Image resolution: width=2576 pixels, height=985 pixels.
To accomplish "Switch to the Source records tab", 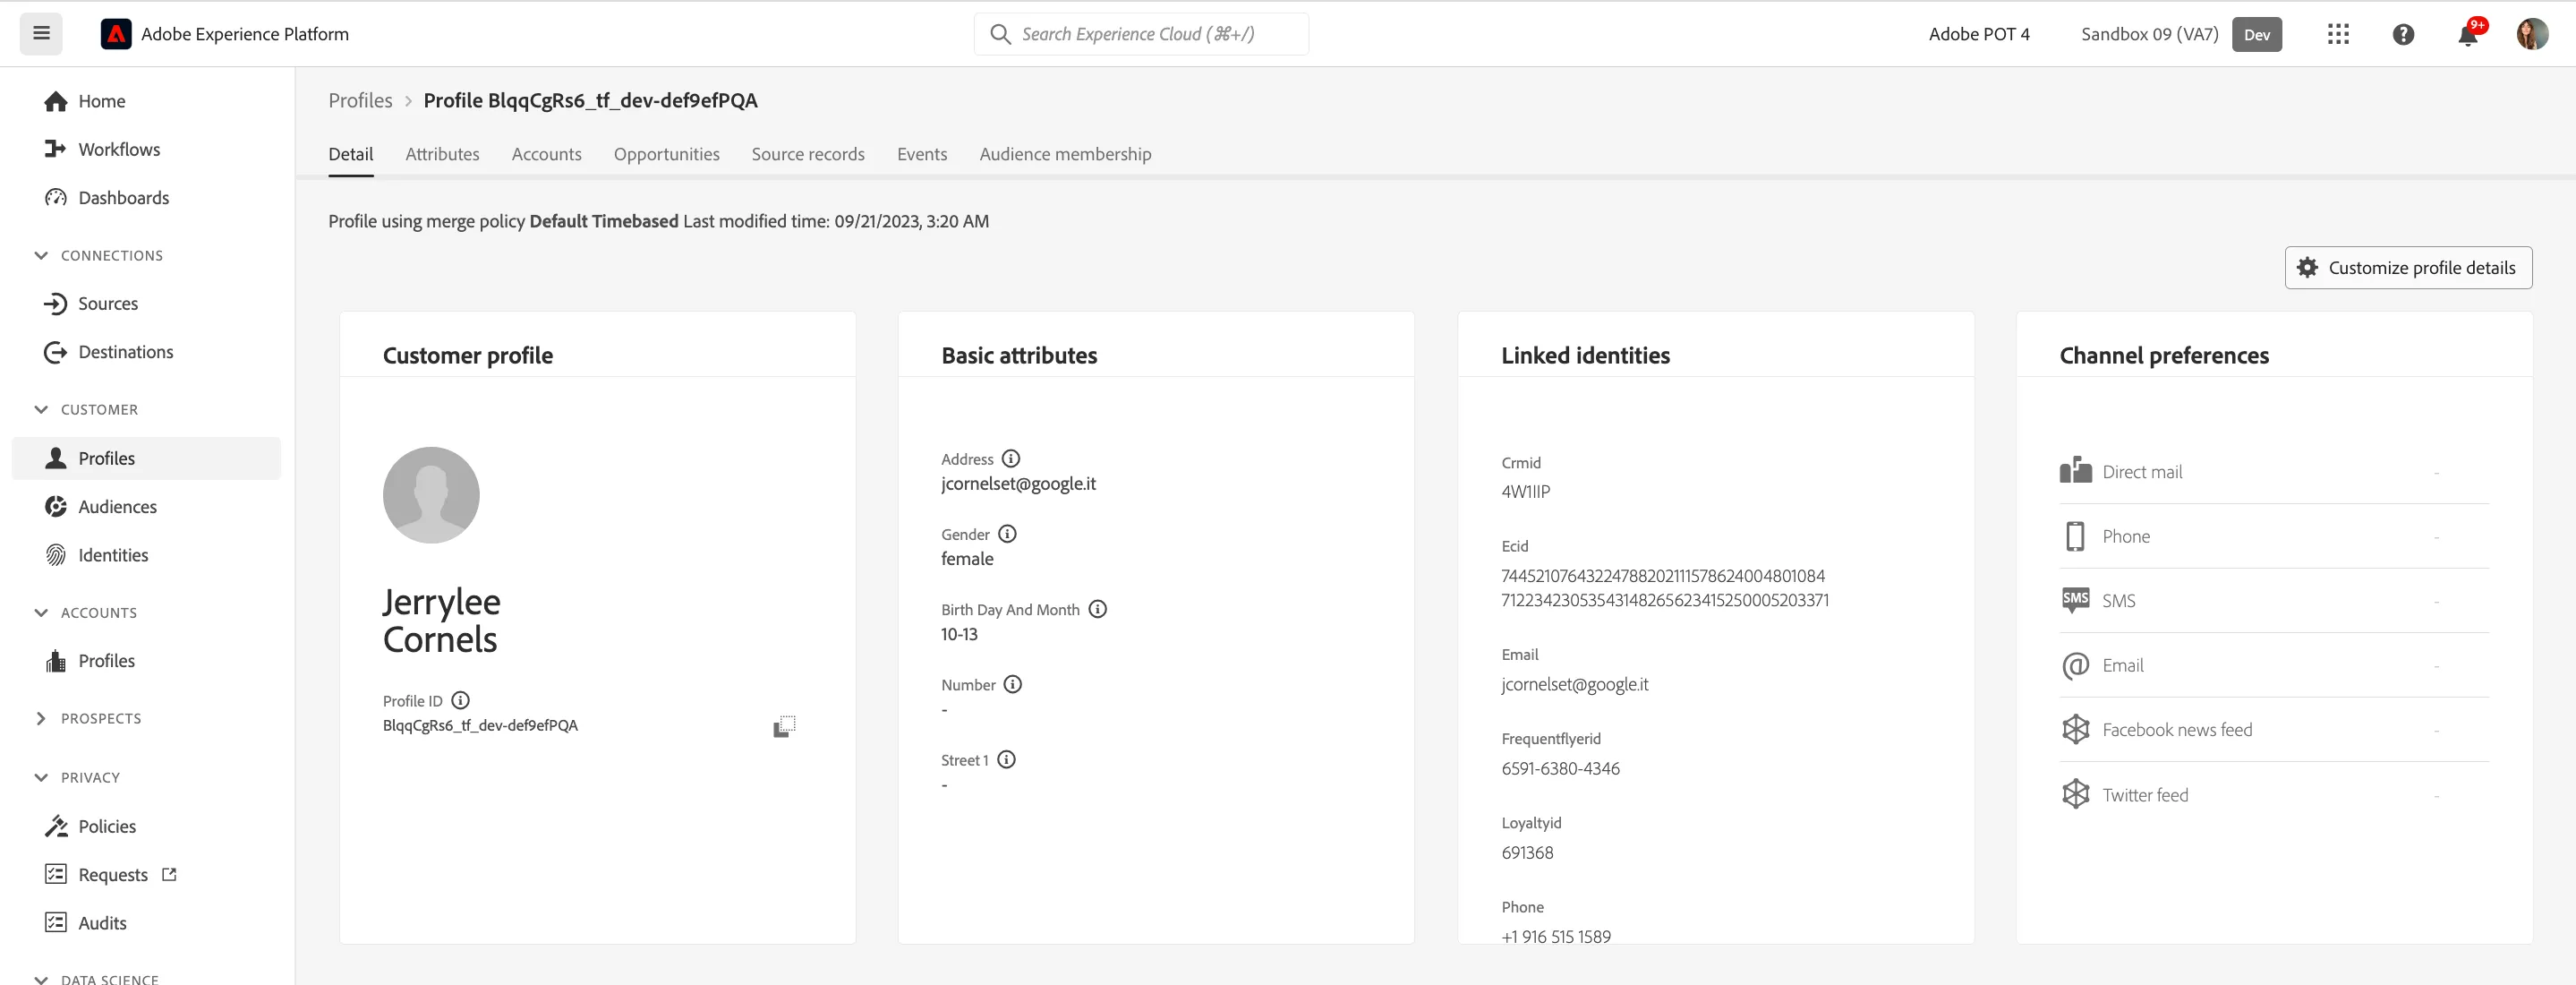I will 808,154.
